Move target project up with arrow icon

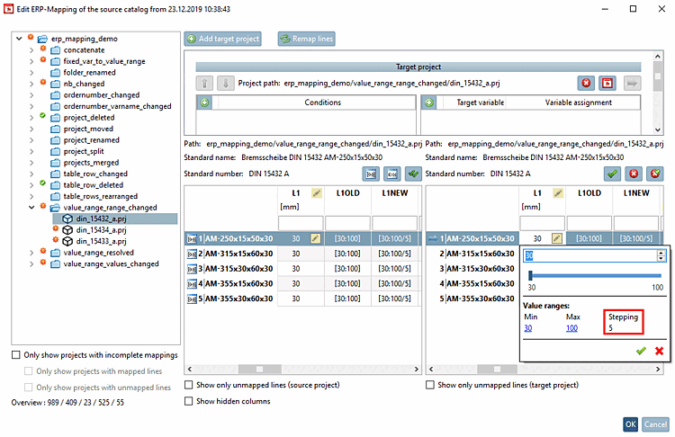click(x=204, y=83)
